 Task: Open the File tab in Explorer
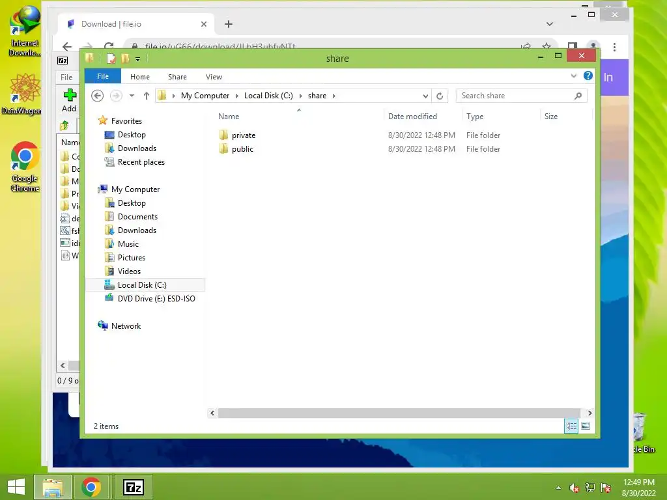click(103, 76)
